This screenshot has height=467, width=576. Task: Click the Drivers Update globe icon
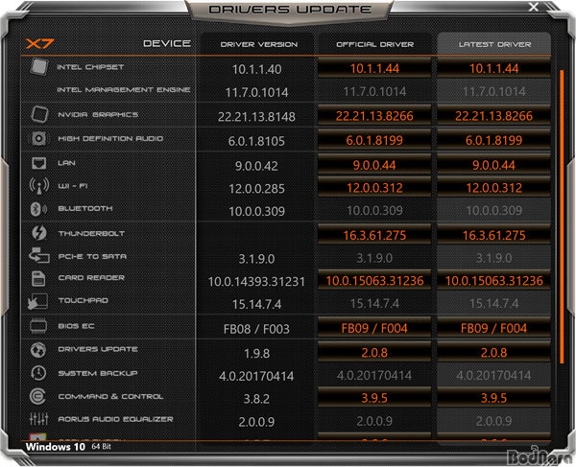pos(38,350)
